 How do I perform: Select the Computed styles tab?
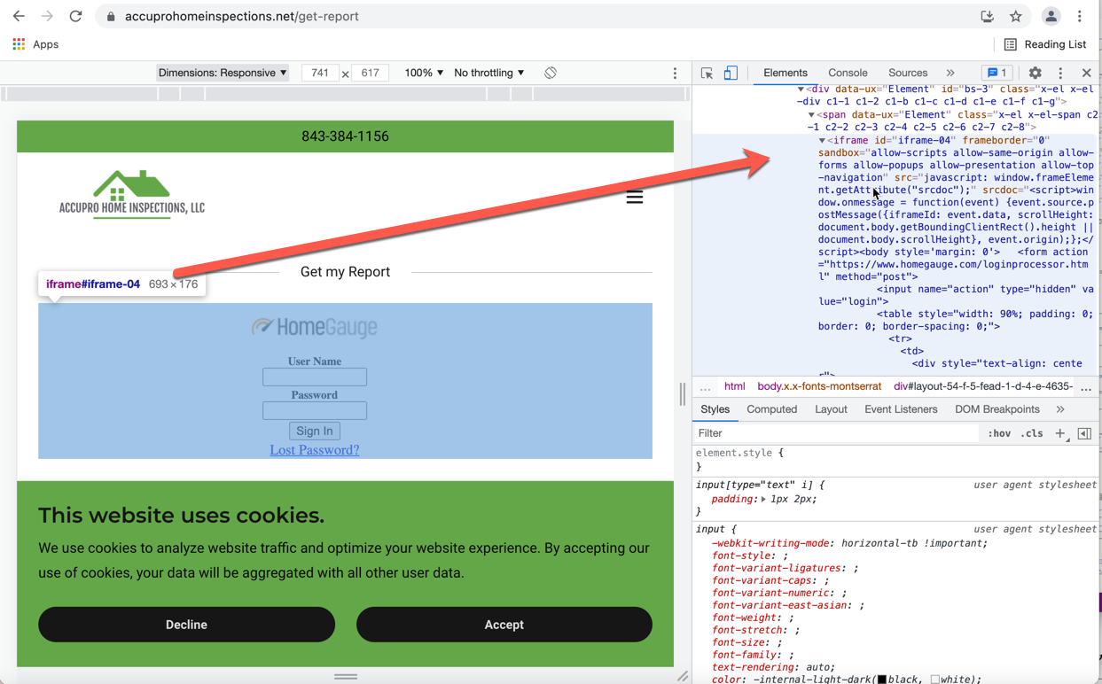(x=771, y=409)
